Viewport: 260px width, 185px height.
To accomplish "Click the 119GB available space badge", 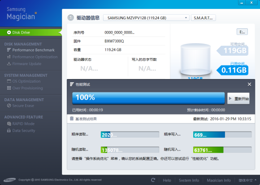I will (233, 50).
